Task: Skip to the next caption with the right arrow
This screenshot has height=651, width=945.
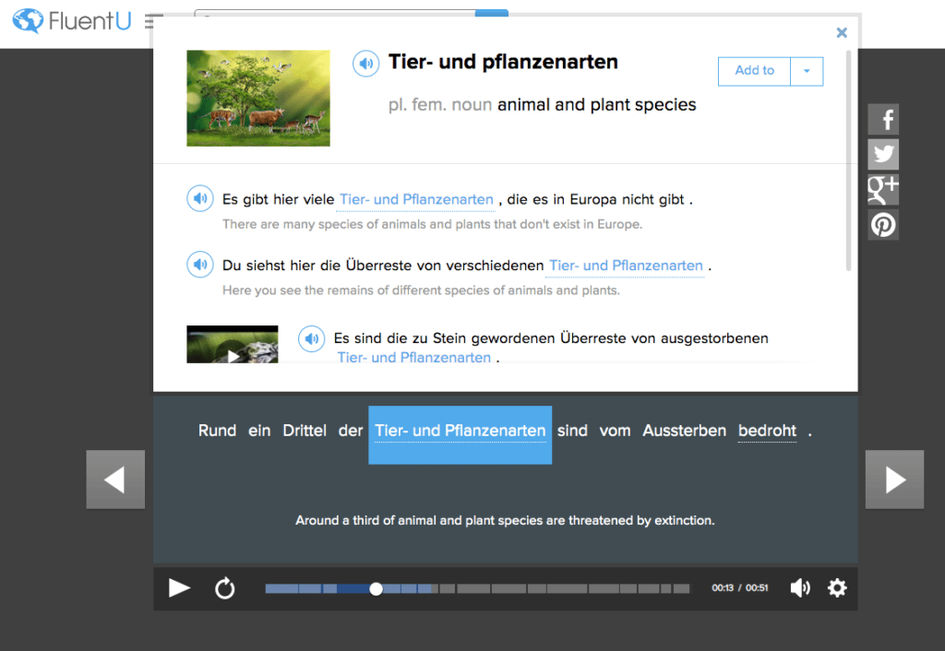Action: (894, 479)
